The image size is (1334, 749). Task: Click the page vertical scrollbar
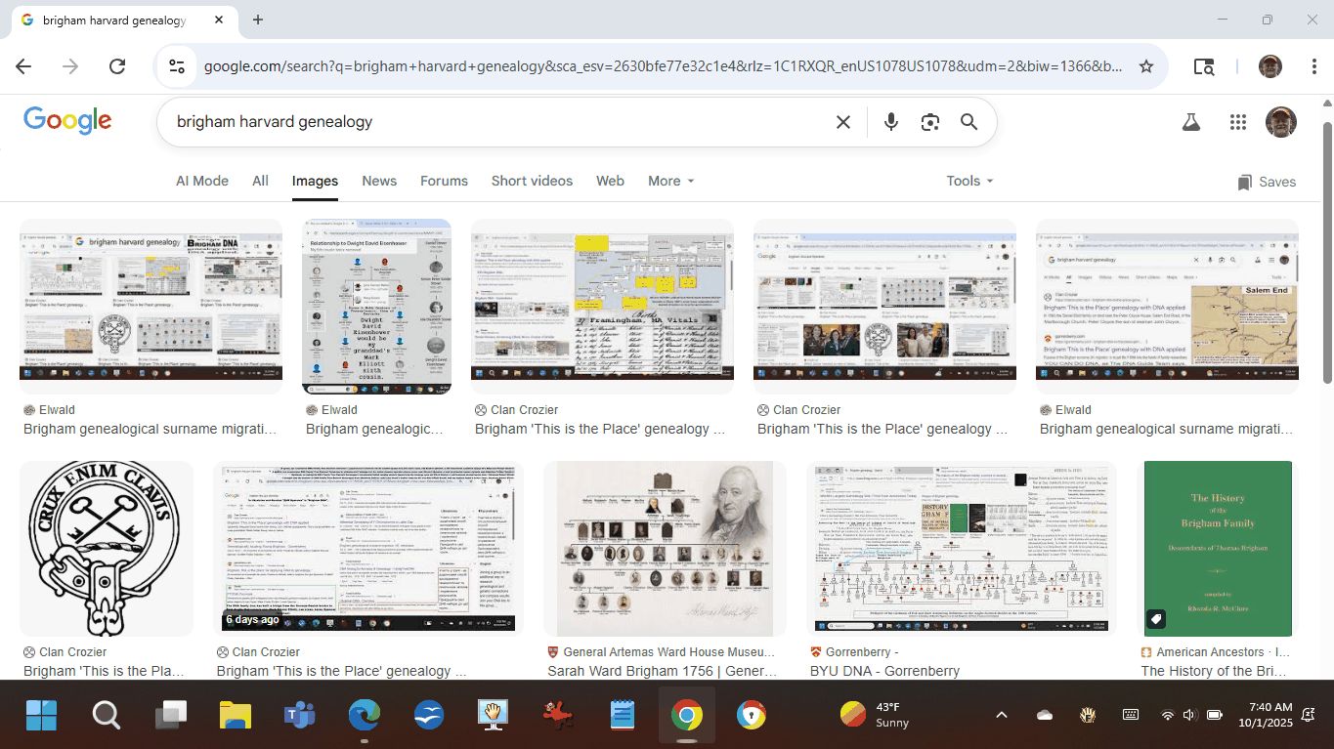[1326, 254]
